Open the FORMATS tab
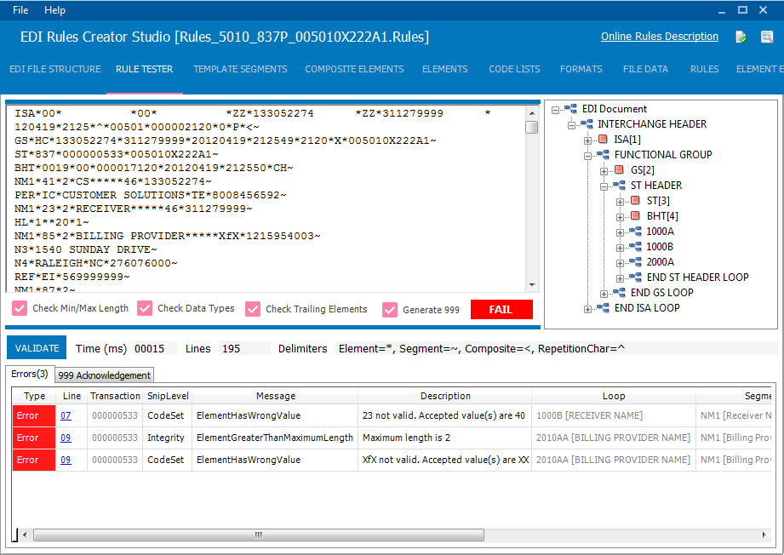This screenshot has width=784, height=555. pos(581,69)
